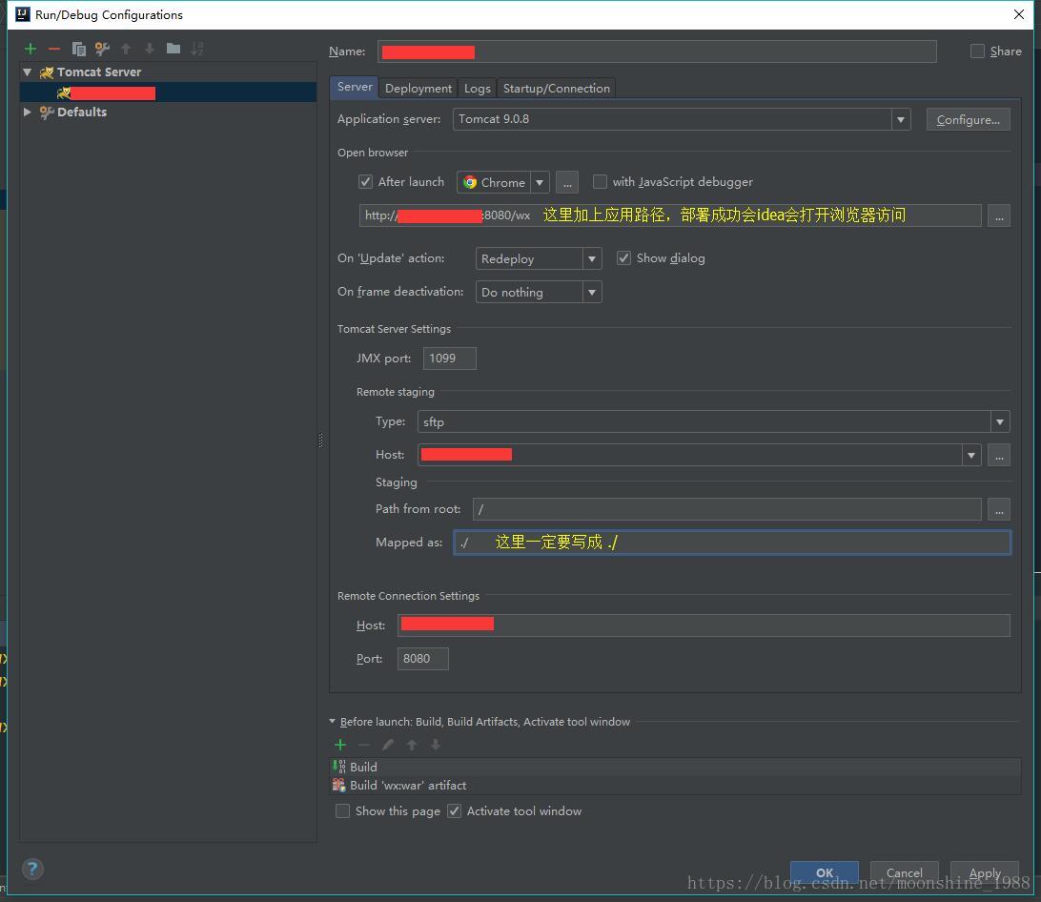
Task: Click the Mapped as field
Action: pyautogui.click(x=732, y=543)
